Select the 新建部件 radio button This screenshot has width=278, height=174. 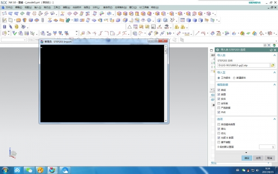[x=234, y=78]
